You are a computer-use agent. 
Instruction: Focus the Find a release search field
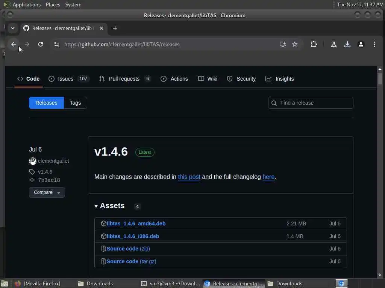[311, 103]
